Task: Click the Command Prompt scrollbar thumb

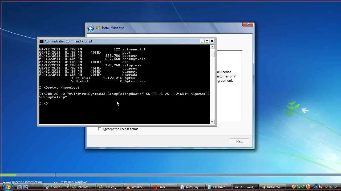Action: (212, 54)
